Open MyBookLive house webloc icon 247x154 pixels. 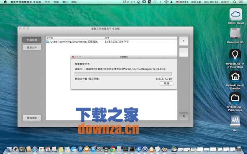(x=235, y=76)
